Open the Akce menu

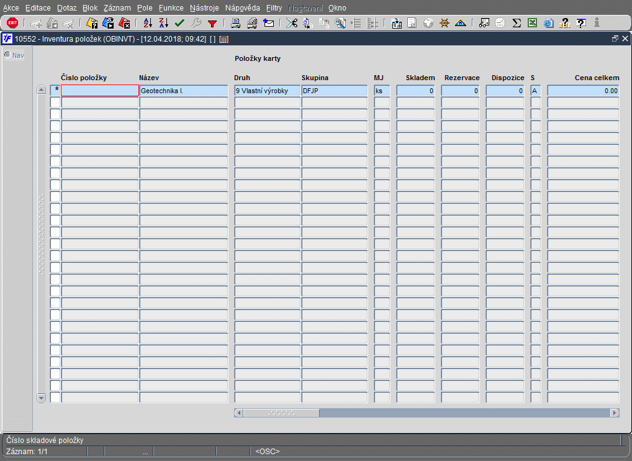click(11, 8)
